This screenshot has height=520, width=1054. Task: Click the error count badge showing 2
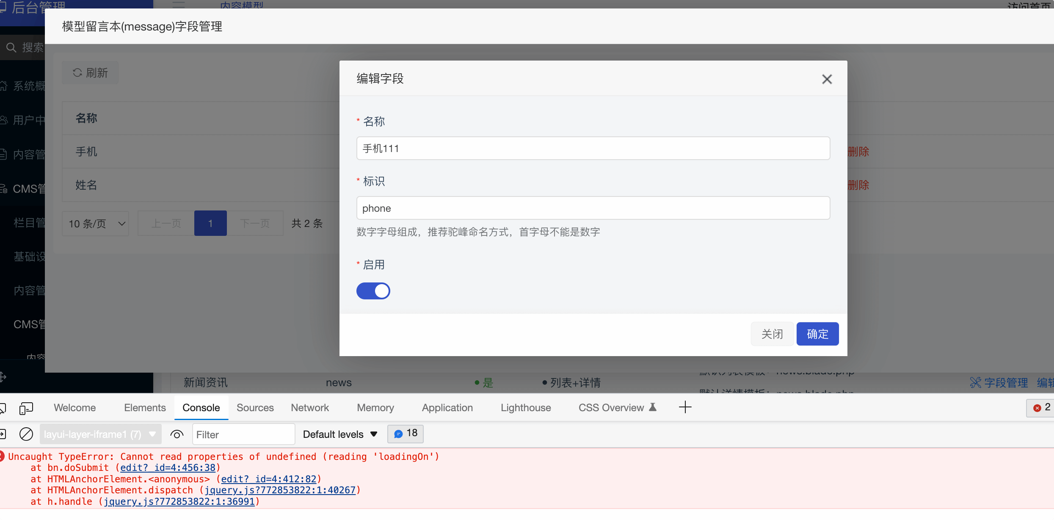[1041, 408]
